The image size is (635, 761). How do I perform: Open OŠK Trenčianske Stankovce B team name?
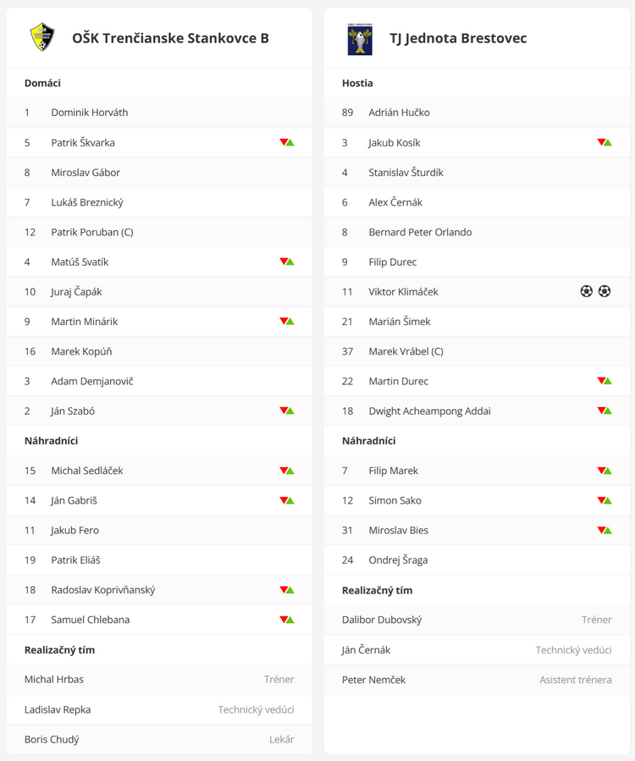click(x=170, y=38)
